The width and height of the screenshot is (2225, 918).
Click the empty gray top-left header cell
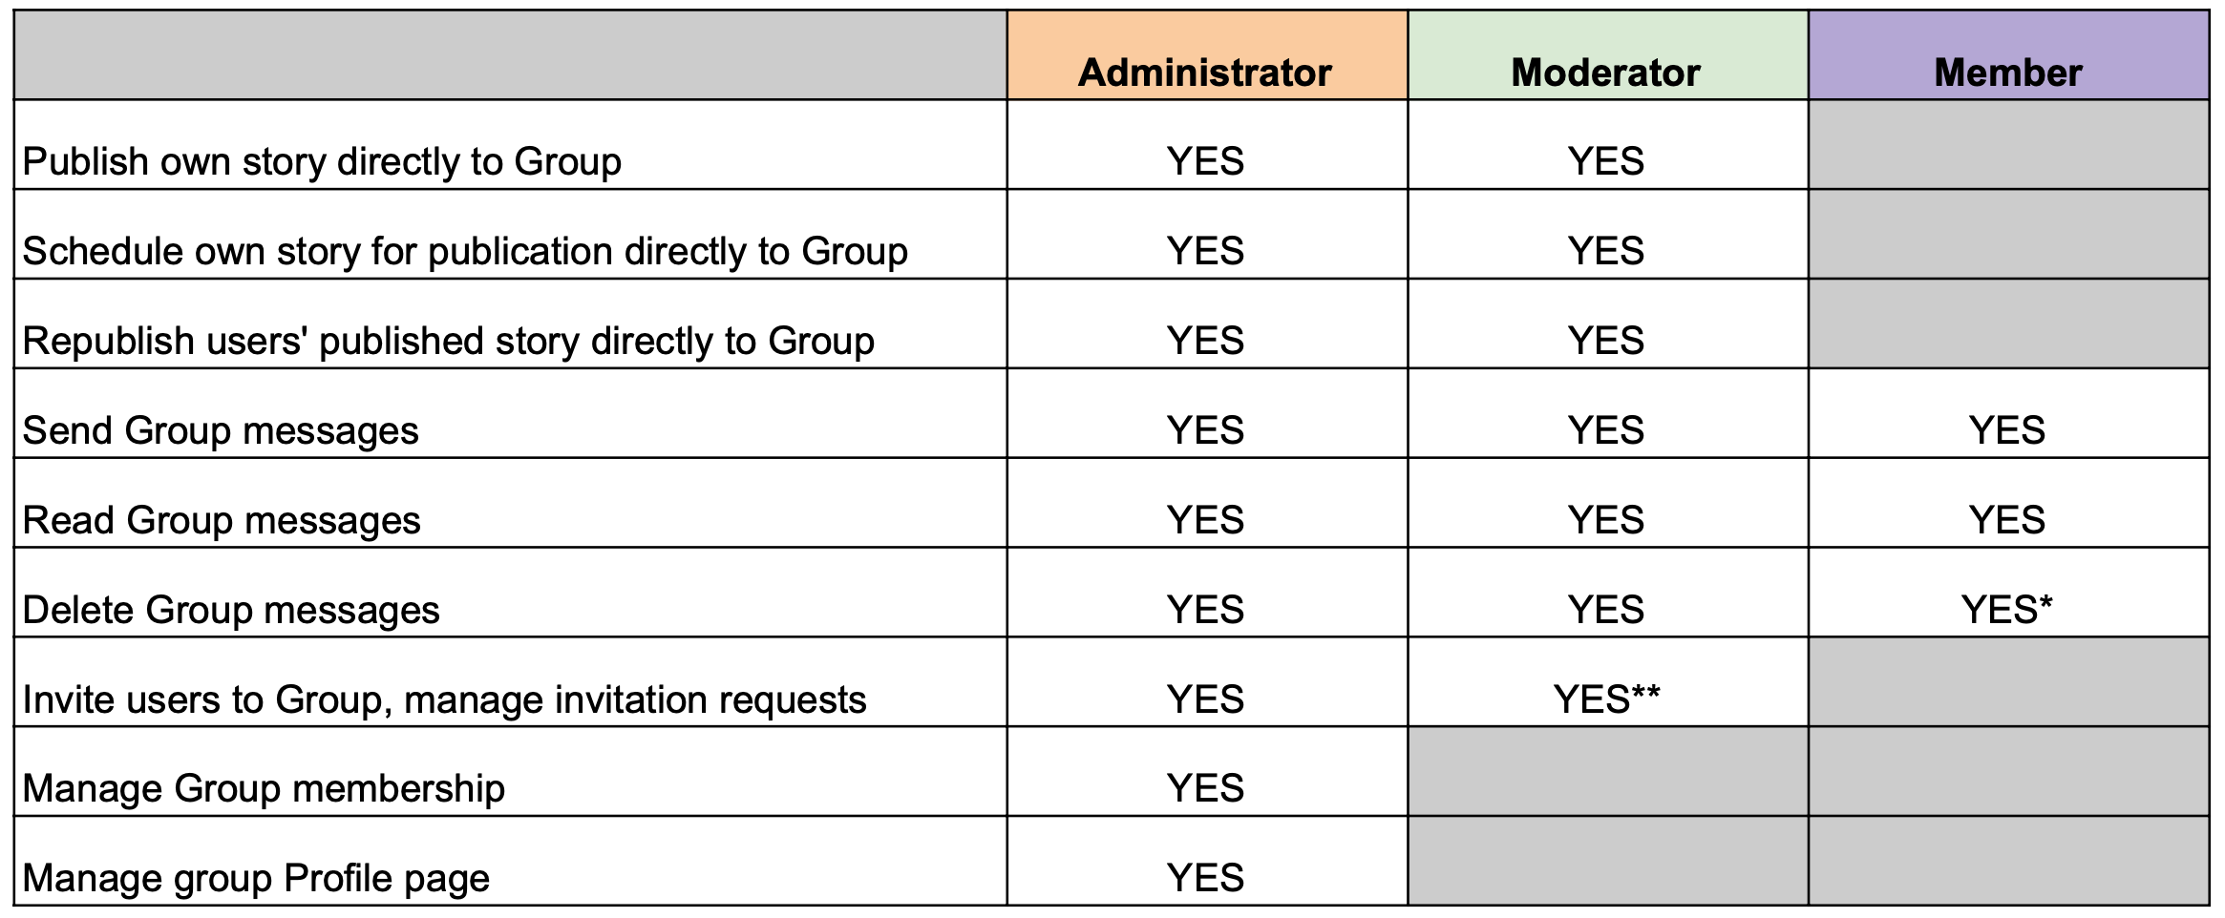(510, 55)
